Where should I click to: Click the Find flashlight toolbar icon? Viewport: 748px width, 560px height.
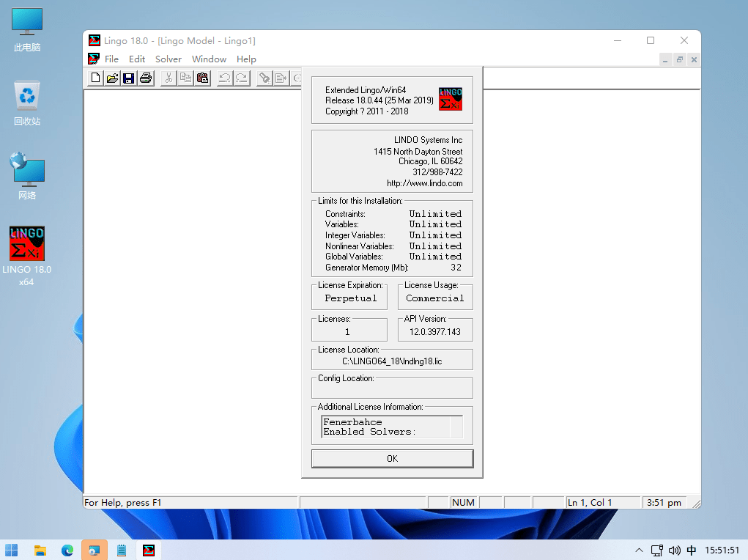(264, 78)
